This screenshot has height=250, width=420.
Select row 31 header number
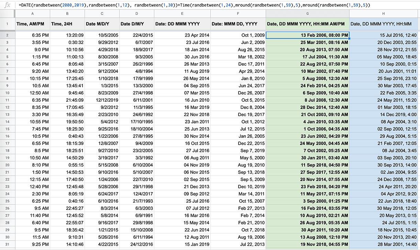point(8,244)
